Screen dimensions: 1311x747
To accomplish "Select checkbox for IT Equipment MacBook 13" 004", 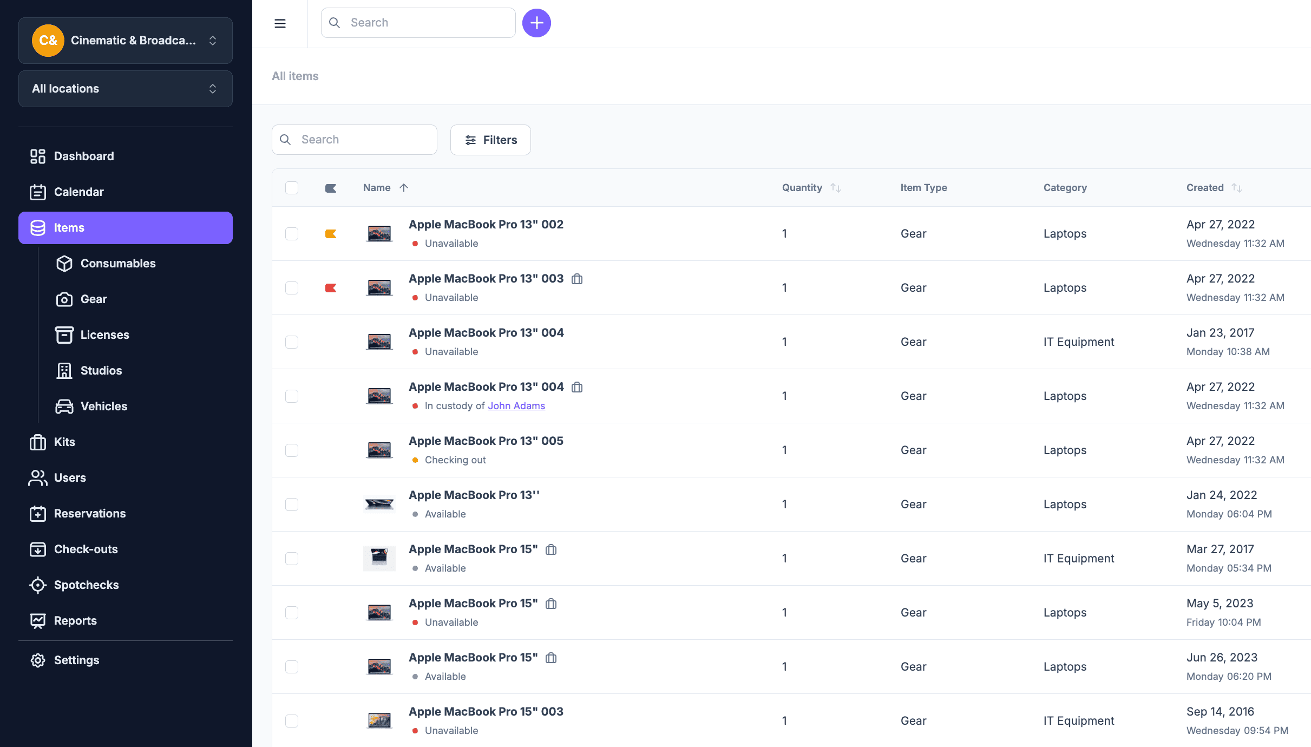I will 292,342.
